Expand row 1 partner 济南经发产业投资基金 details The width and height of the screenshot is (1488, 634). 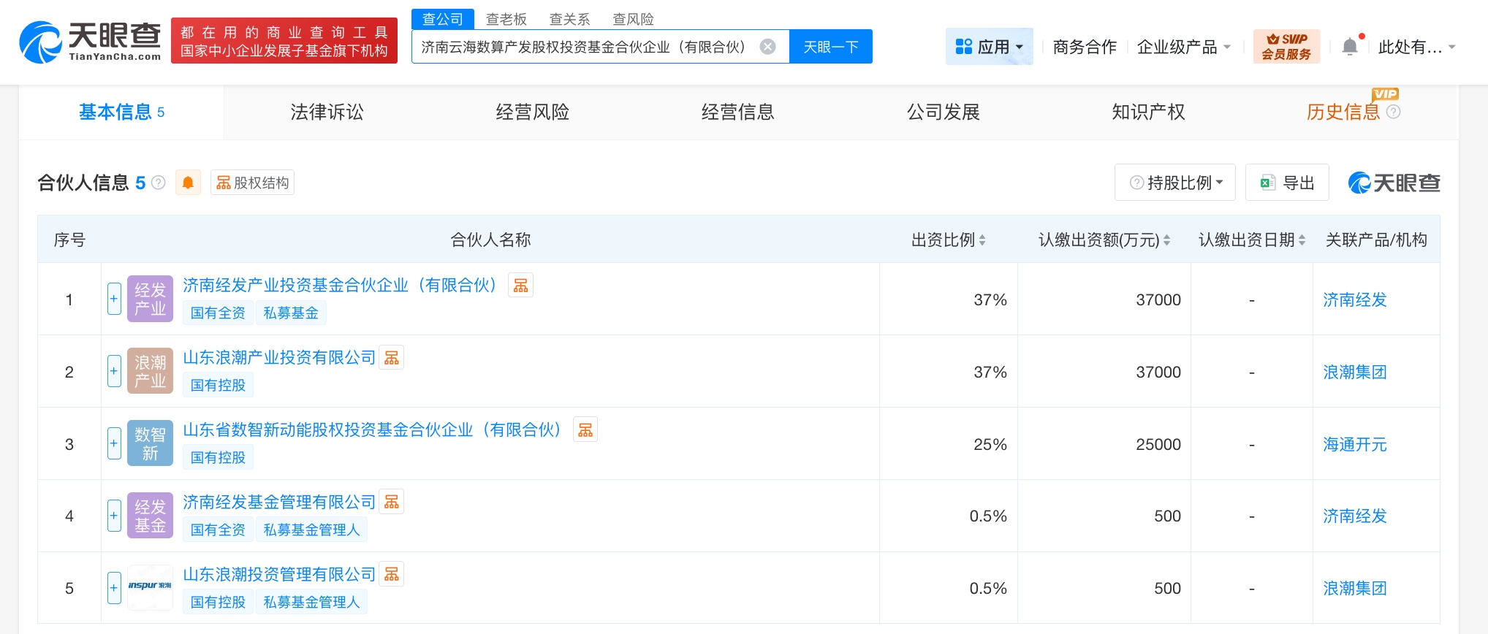tap(114, 299)
